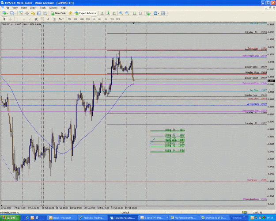Expand the New Chart dropdown arrow
276x221 pixels.
pyautogui.click(x=7, y=13)
